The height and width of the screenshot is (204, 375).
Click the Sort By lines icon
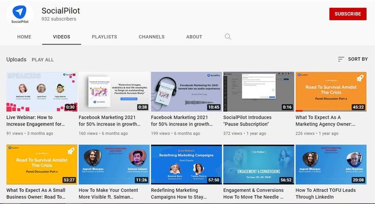coord(341,59)
